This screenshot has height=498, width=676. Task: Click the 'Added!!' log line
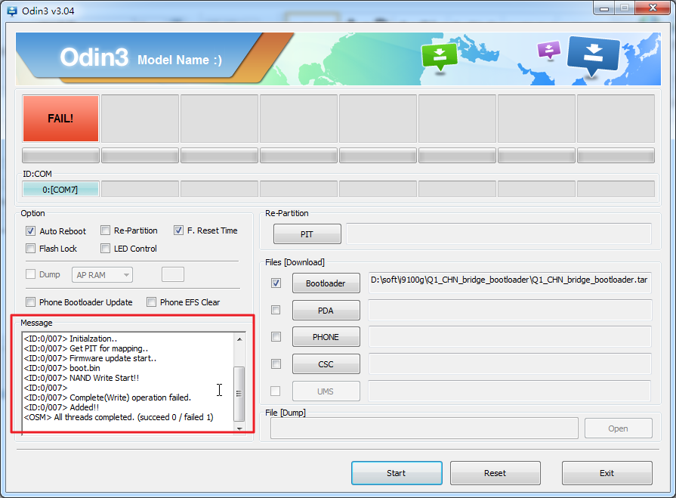coord(61,407)
